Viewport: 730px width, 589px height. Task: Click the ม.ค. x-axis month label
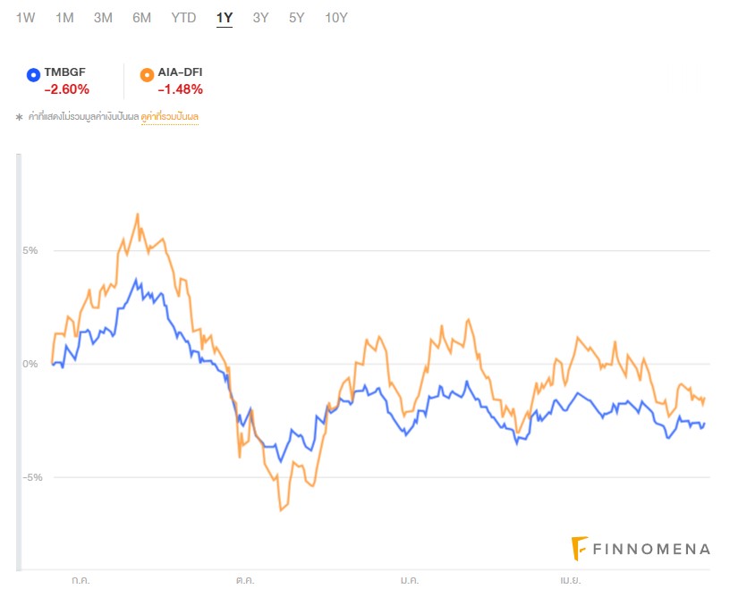409,580
